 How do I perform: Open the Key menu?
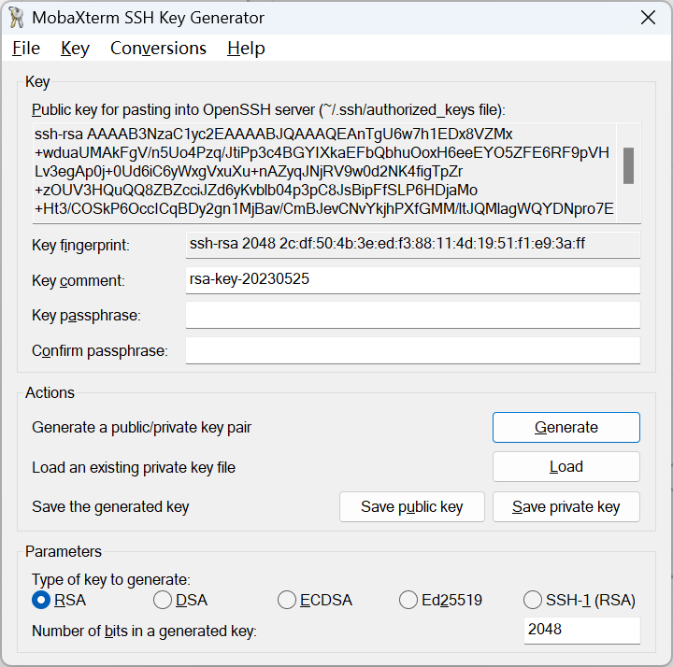(75, 49)
